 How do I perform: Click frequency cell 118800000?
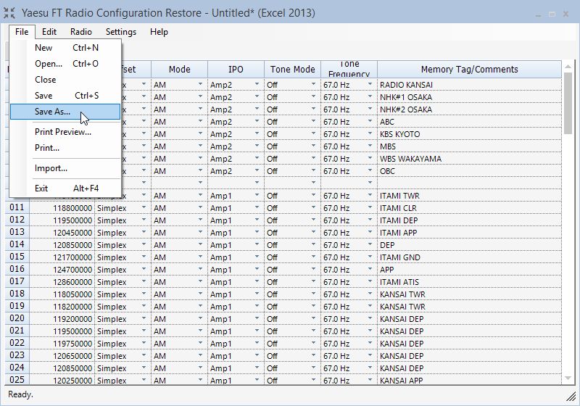[x=62, y=208]
